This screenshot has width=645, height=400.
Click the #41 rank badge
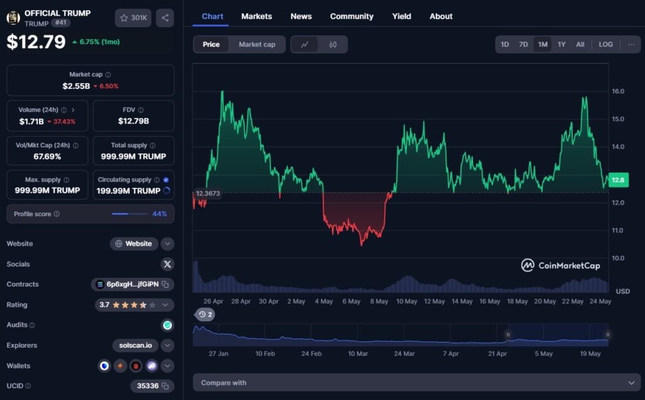(60, 23)
